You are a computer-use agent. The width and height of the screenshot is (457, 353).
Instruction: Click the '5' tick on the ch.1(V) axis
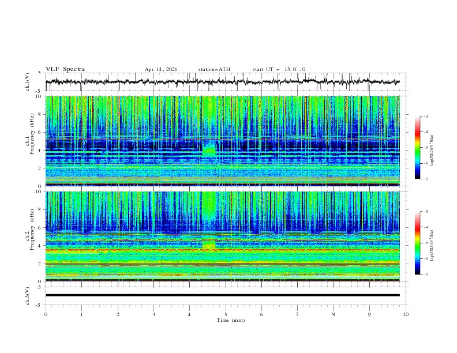[40, 73]
